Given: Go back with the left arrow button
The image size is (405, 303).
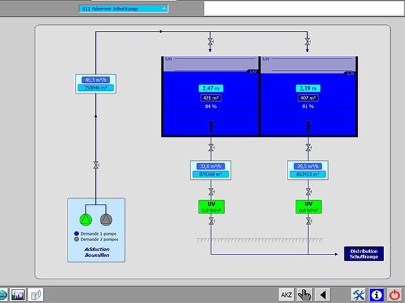Looking at the screenshot, I should tap(323, 294).
